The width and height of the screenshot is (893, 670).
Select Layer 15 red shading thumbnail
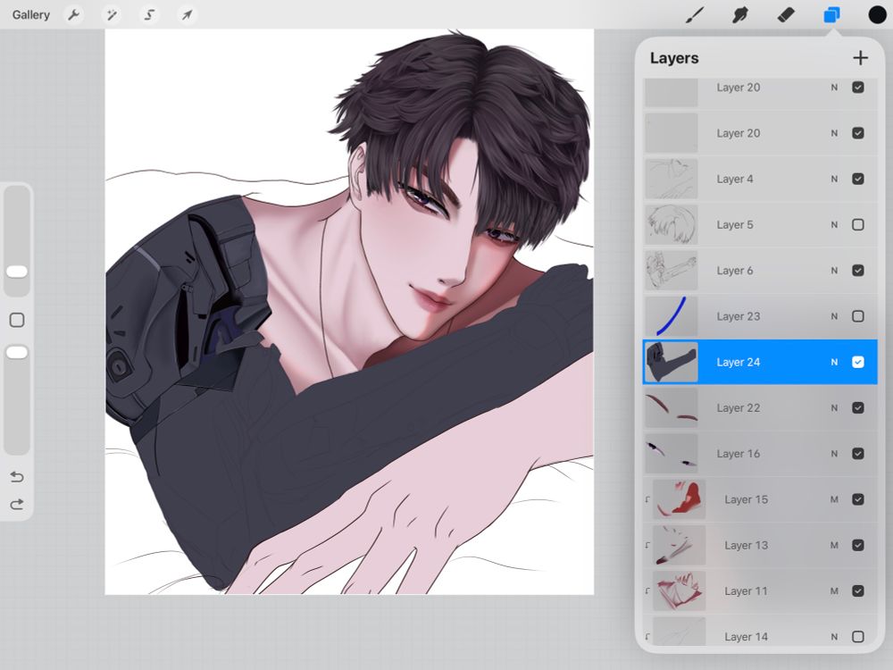pyautogui.click(x=679, y=499)
